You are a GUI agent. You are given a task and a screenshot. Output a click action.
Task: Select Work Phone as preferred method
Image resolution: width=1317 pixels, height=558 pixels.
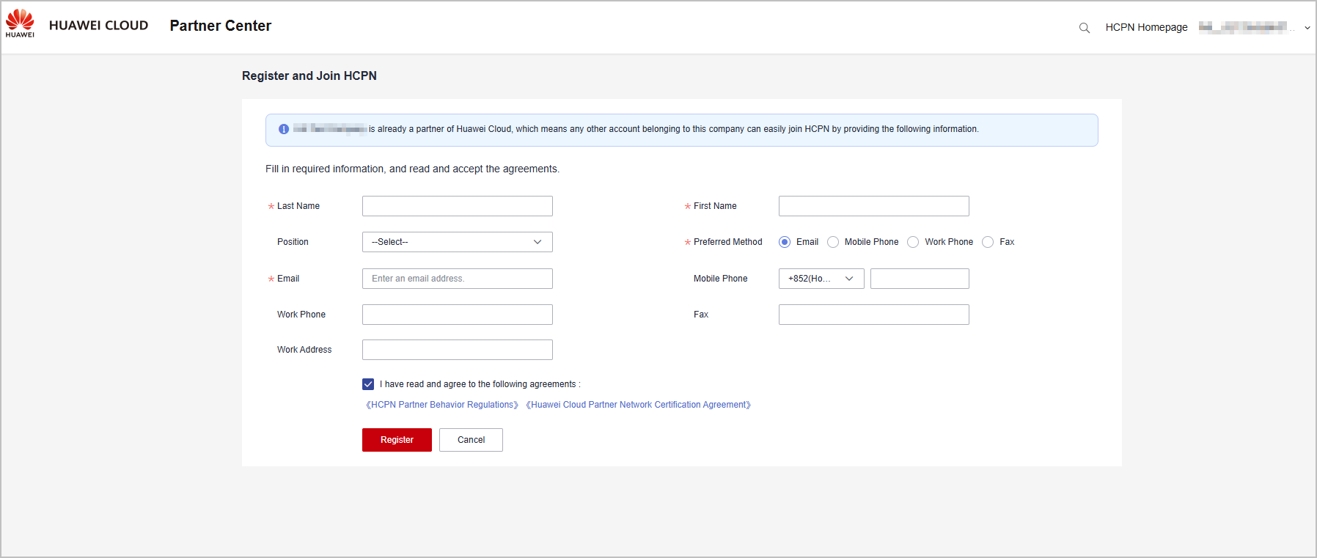point(913,242)
